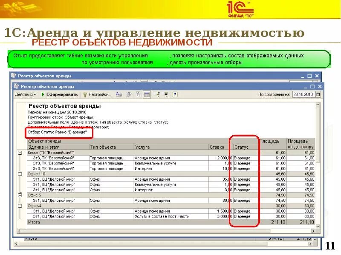This screenshot has width=341, height=255.
Task: Click the Офис 110 group row label
Action: 37,174
